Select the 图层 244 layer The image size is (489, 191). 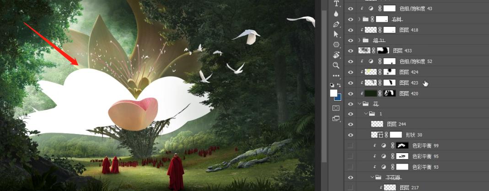tap(396, 124)
